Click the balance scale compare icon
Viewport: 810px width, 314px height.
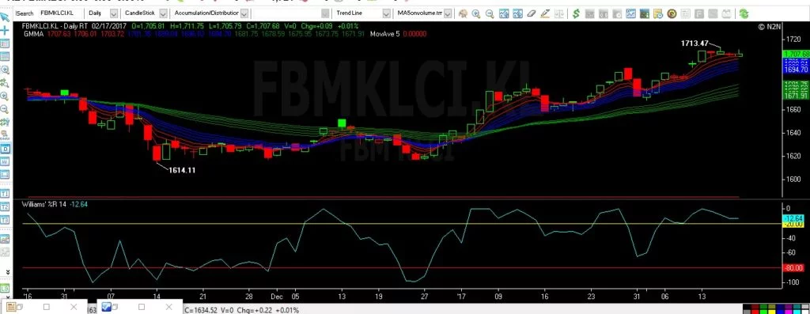(559, 13)
